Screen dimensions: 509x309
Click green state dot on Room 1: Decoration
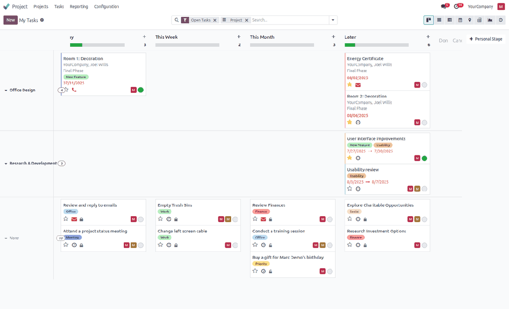[141, 90]
